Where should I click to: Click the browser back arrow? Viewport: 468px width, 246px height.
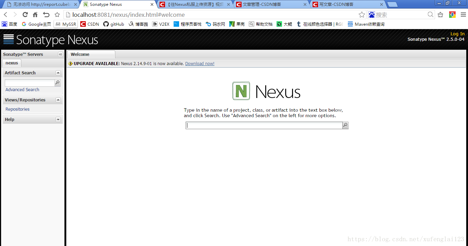(5, 15)
